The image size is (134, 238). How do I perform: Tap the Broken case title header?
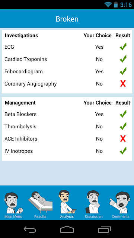(x=67, y=19)
